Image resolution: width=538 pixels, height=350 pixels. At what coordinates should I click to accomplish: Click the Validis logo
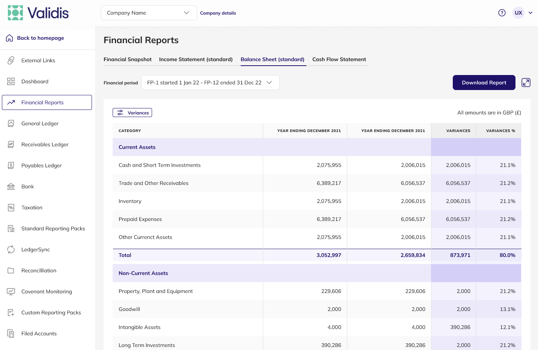[x=38, y=13]
